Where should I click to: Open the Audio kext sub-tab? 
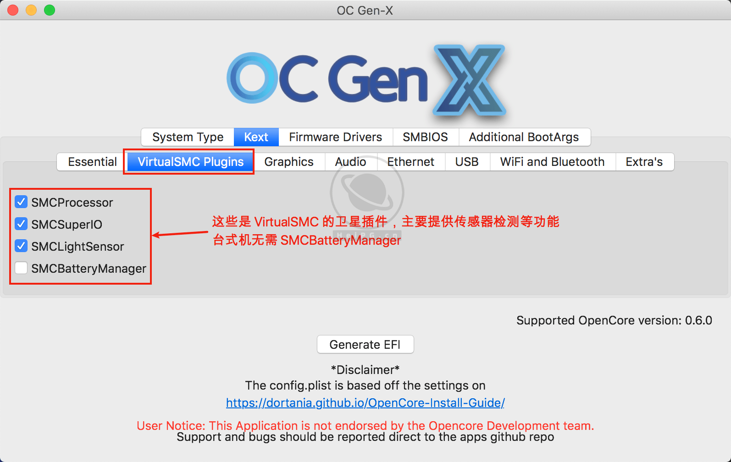(350, 162)
